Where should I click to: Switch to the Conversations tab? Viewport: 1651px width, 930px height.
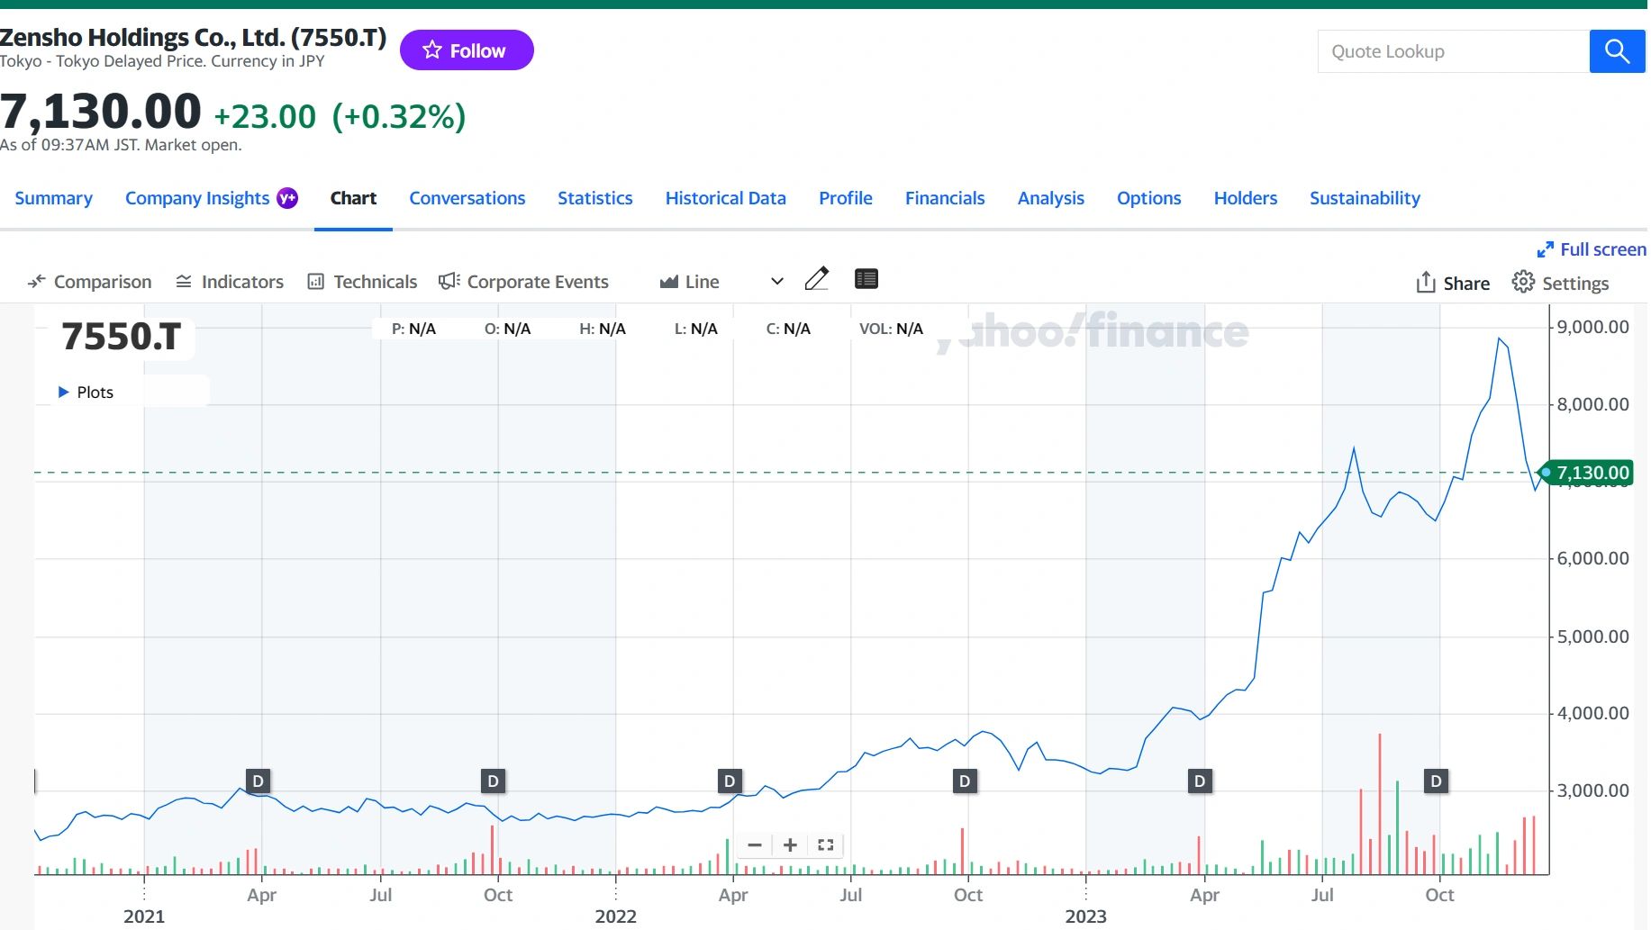pos(467,198)
